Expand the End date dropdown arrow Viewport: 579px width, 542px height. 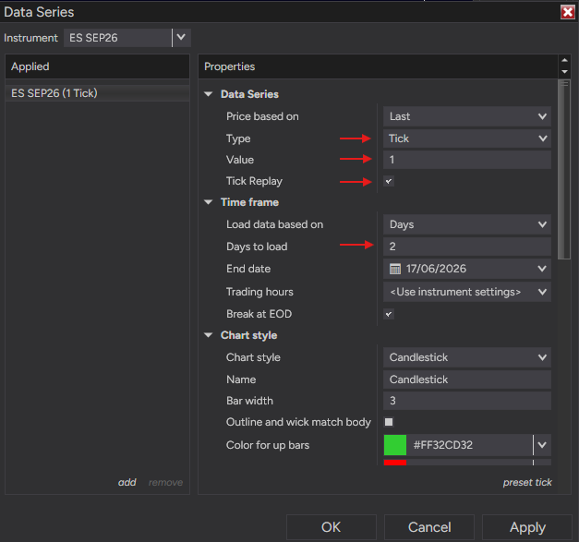pos(542,269)
